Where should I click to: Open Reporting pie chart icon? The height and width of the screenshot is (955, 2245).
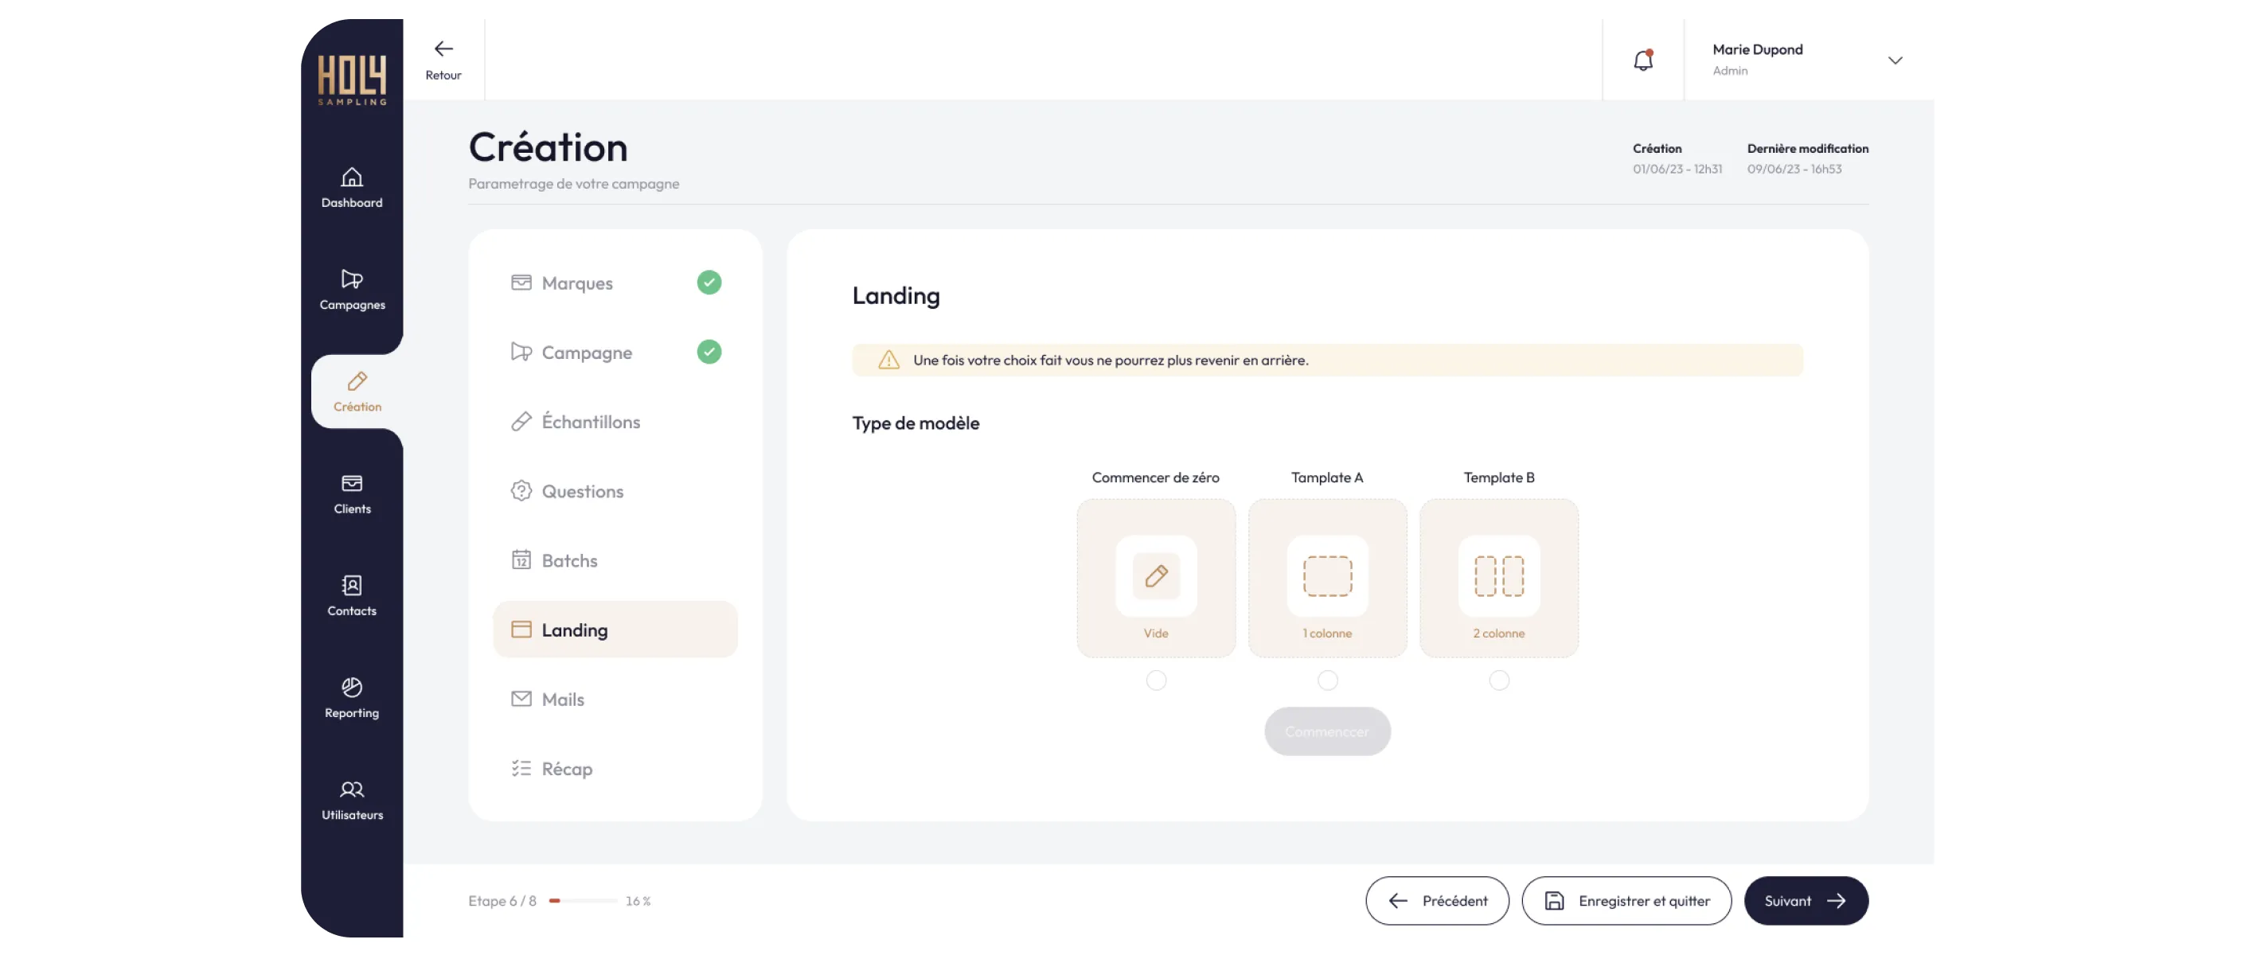[x=351, y=688]
